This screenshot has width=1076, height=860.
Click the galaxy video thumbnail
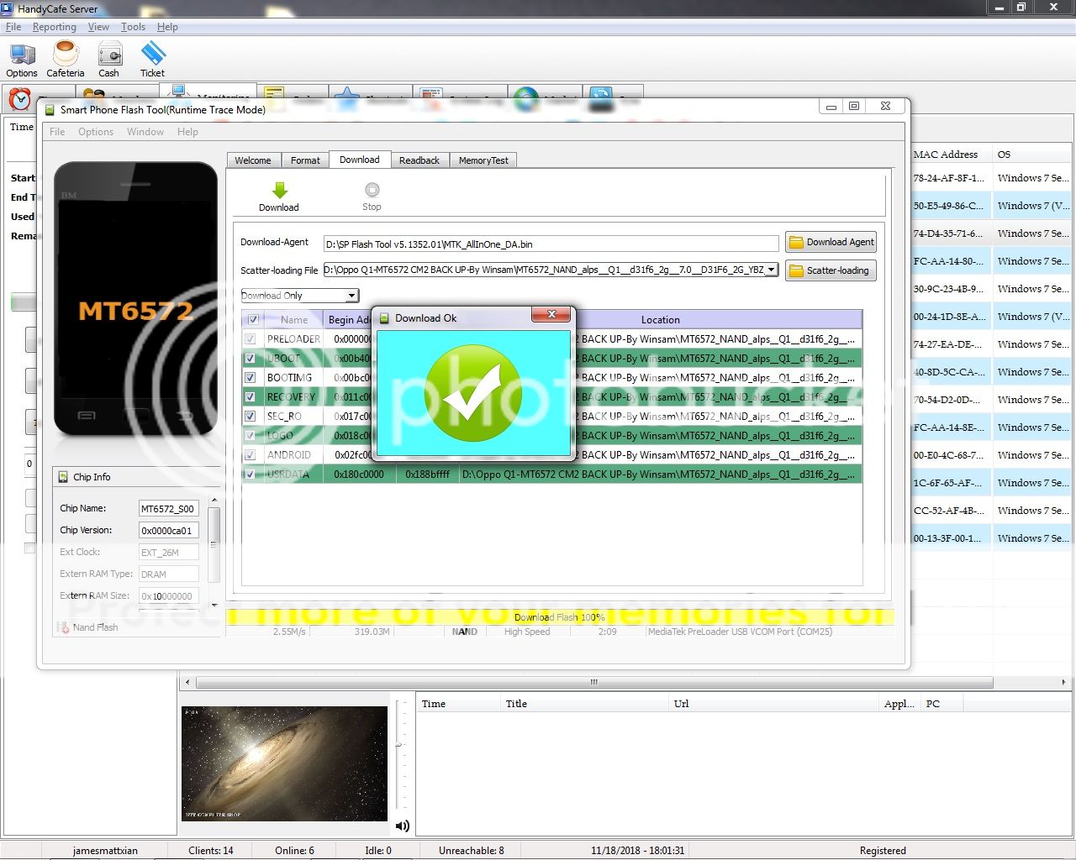point(284,763)
